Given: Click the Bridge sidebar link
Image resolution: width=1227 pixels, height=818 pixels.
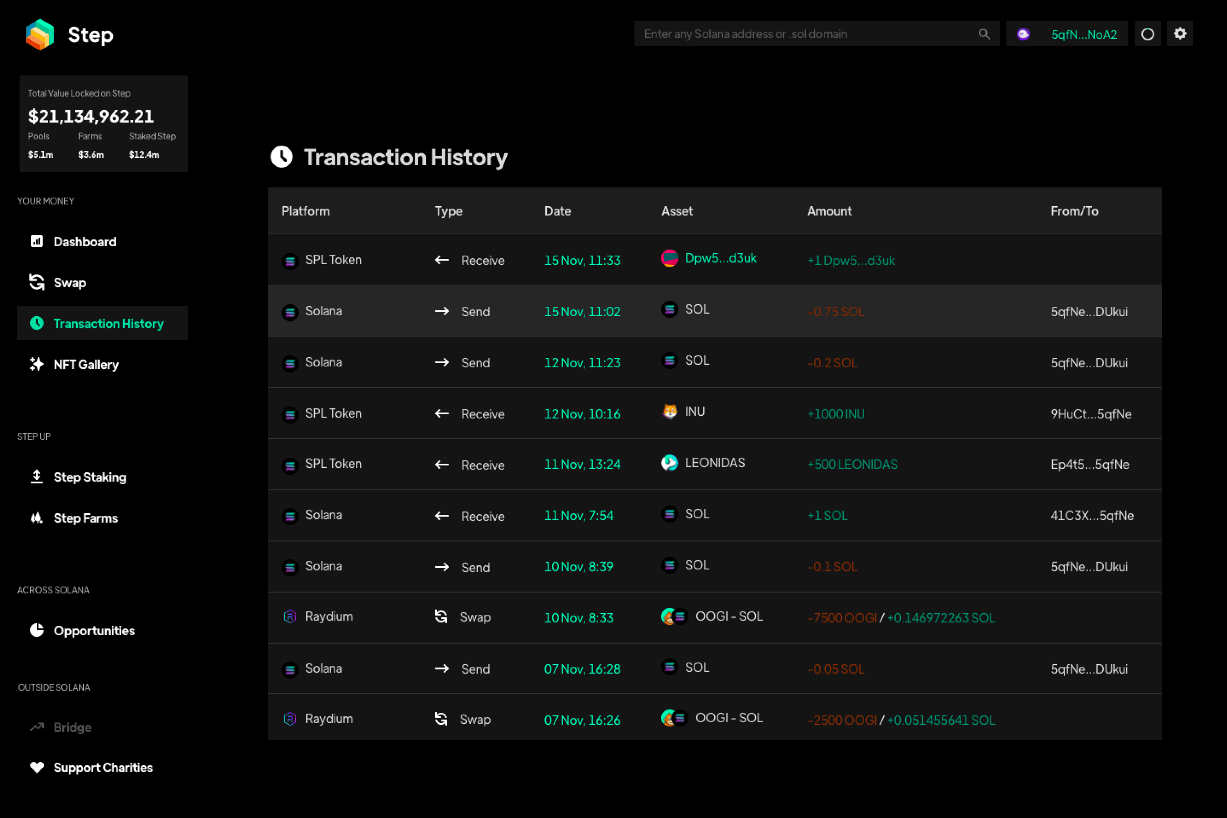Looking at the screenshot, I should [72, 727].
